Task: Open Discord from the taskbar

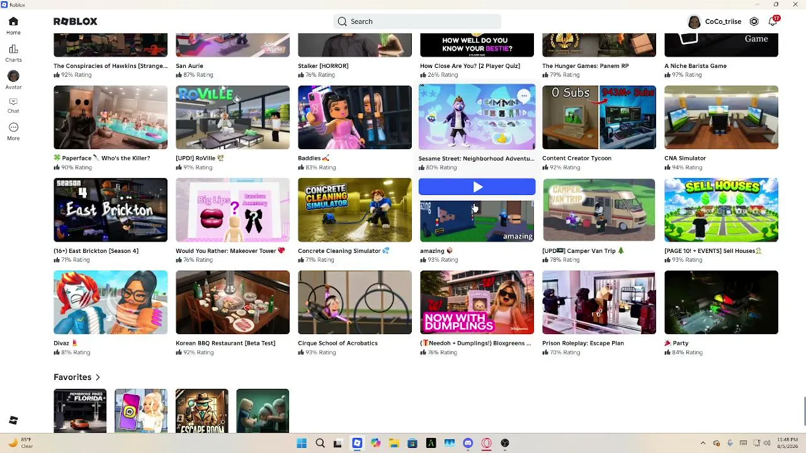Action: pos(468,444)
